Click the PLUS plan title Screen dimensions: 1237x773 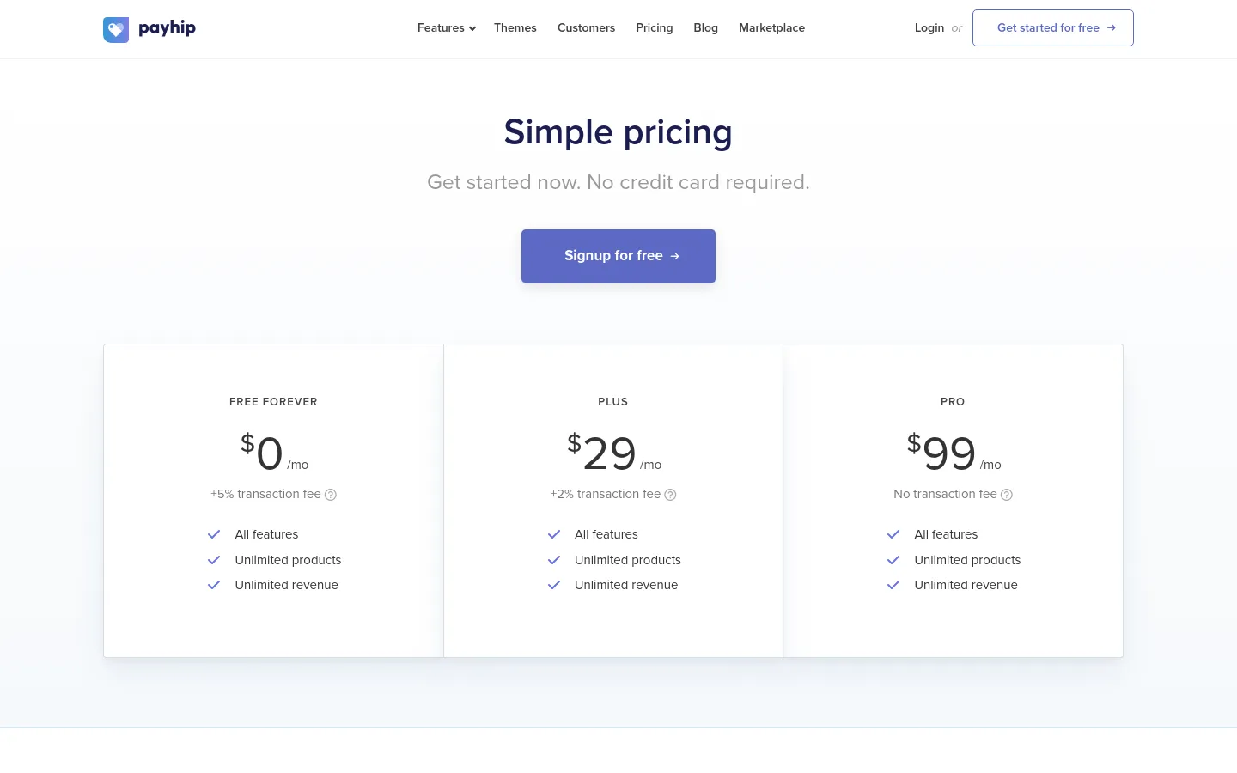click(x=613, y=402)
